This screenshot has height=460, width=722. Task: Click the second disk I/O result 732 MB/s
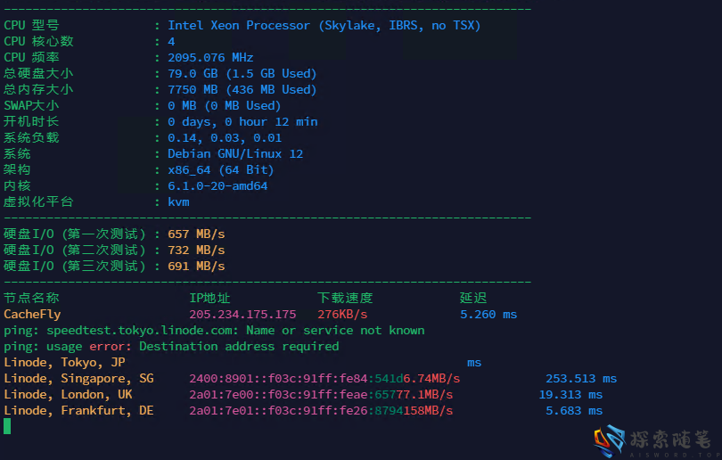point(196,251)
